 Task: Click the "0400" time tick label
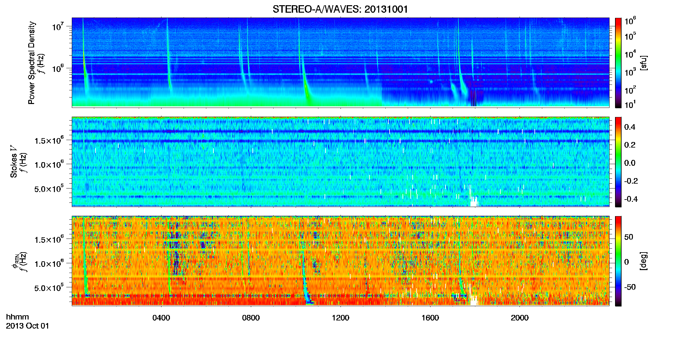[x=161, y=318]
